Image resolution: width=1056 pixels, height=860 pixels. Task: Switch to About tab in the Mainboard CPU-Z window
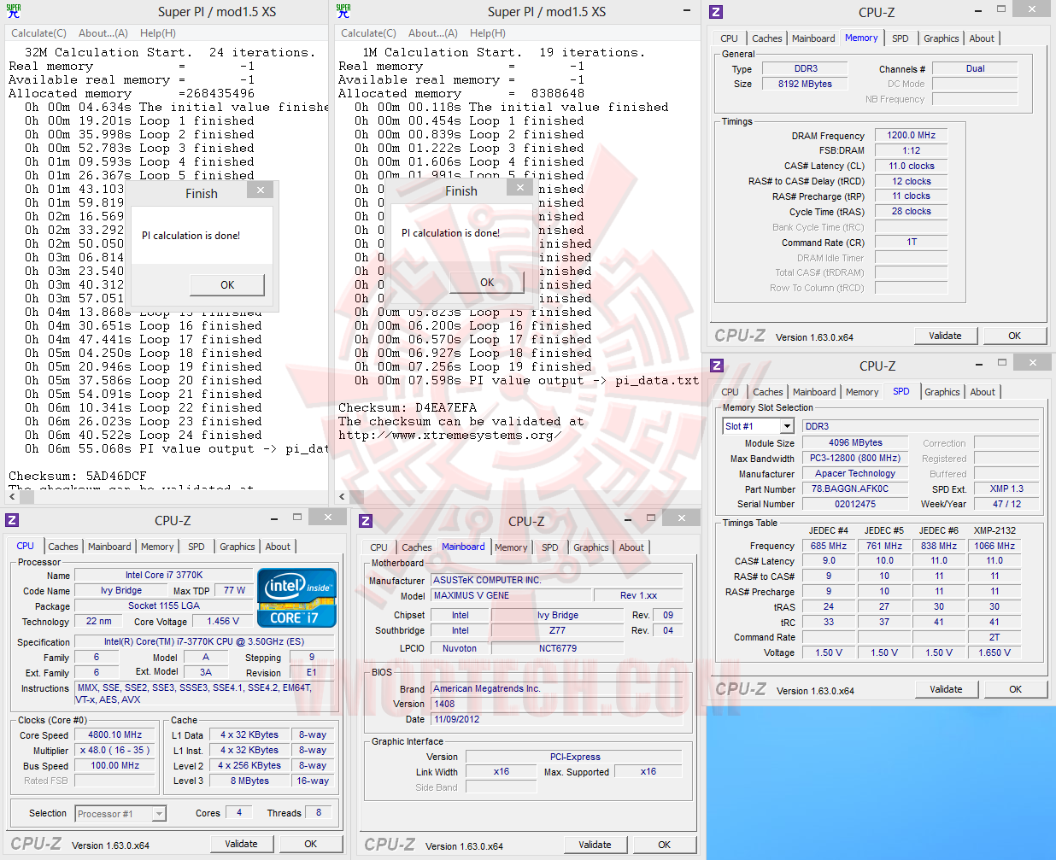[x=631, y=547]
